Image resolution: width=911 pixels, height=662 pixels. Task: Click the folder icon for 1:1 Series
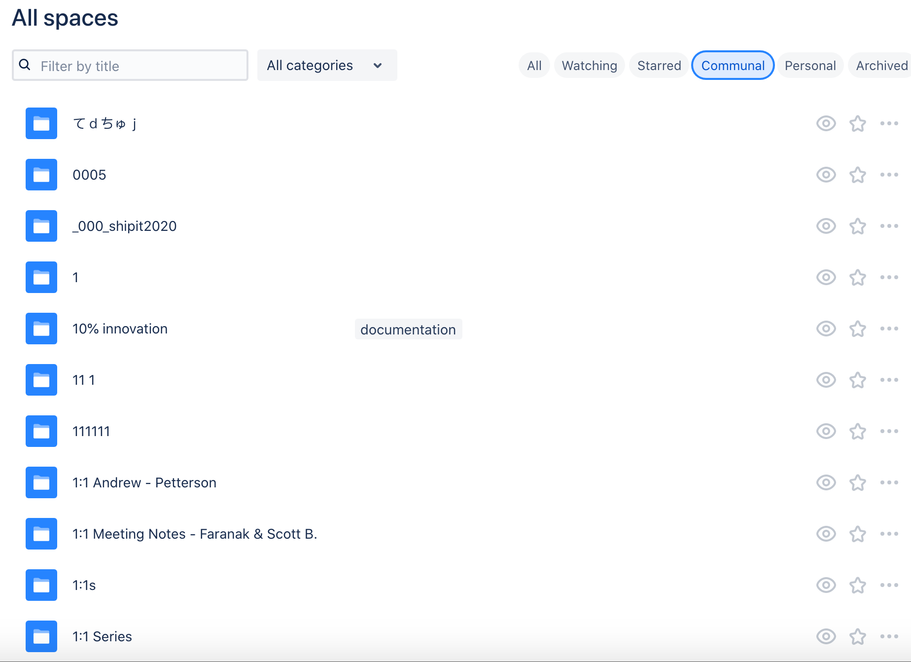[x=41, y=636]
